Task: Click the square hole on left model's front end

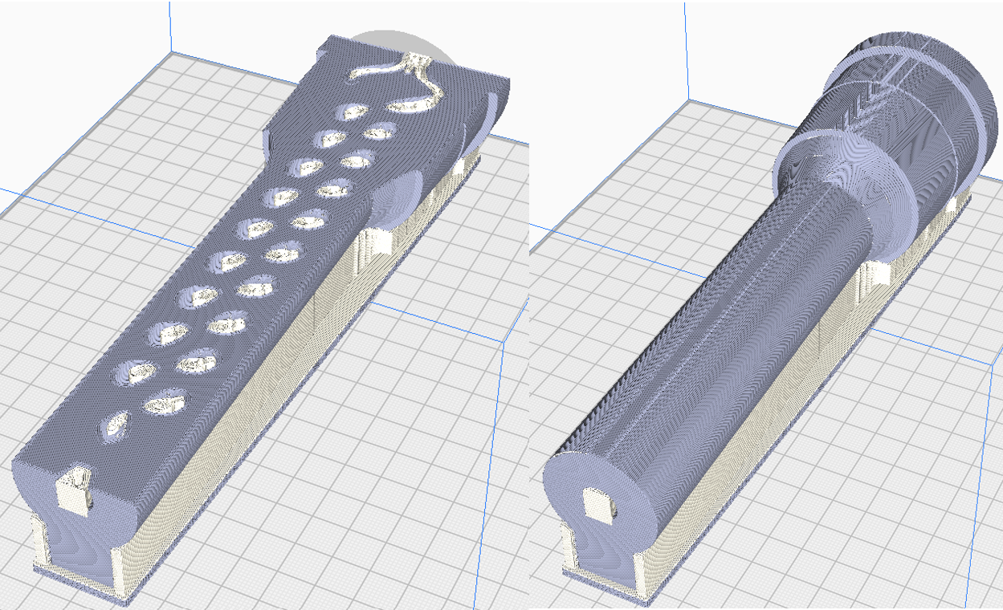Action: pyautogui.click(x=75, y=490)
